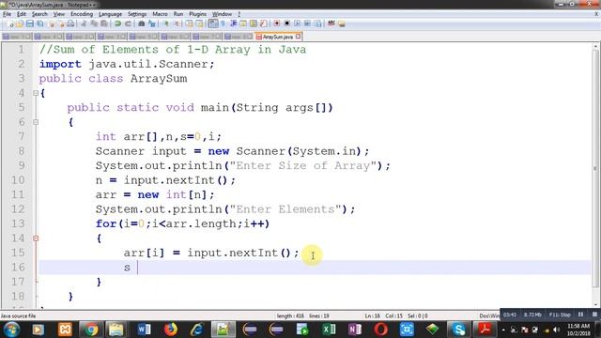Click line number 9 in the margin
Screen dimensions: 601x338
[x=21, y=165]
